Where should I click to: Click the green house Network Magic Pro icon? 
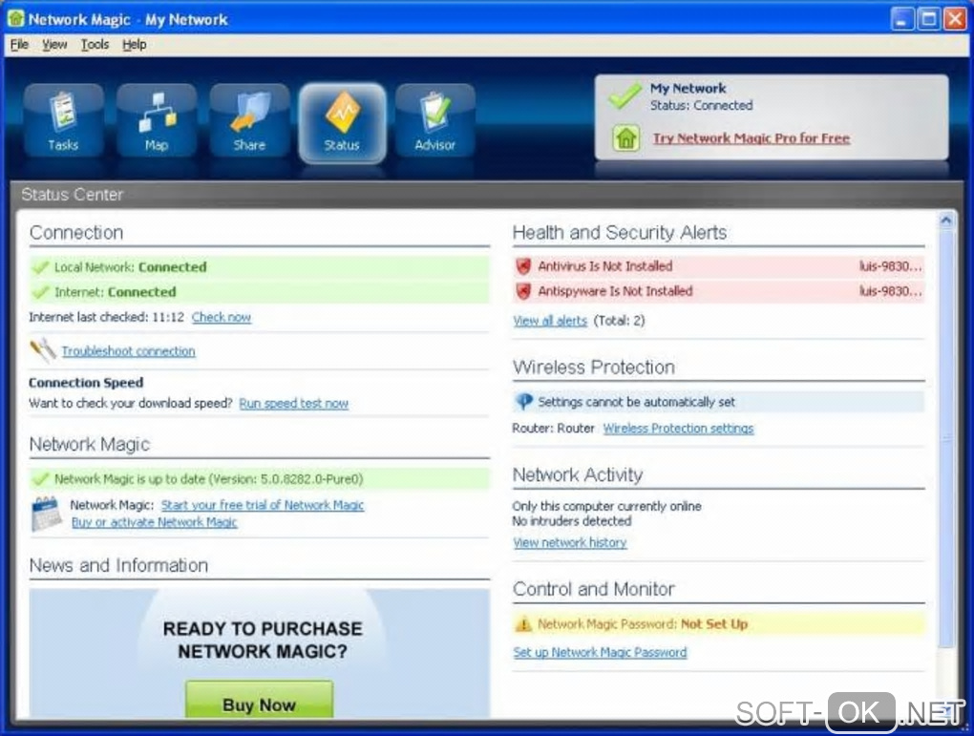pyautogui.click(x=626, y=137)
